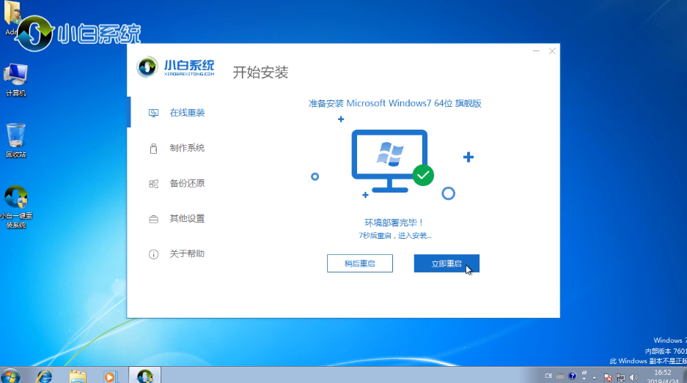Viewport: 687px width, 383px height.
Task: Close the 小白系统 installer window
Action: click(552, 51)
